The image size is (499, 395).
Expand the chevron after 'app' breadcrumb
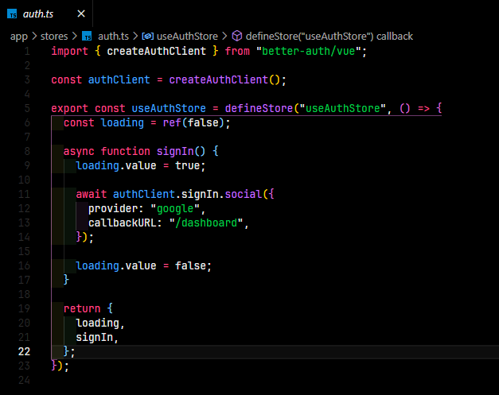(34, 37)
